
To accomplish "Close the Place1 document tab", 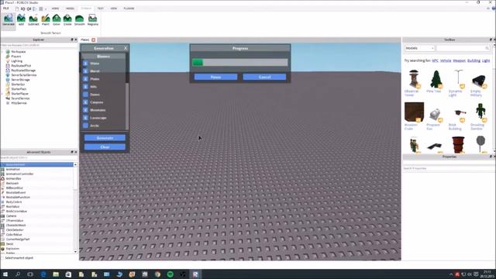I will pyautogui.click(x=93, y=40).
